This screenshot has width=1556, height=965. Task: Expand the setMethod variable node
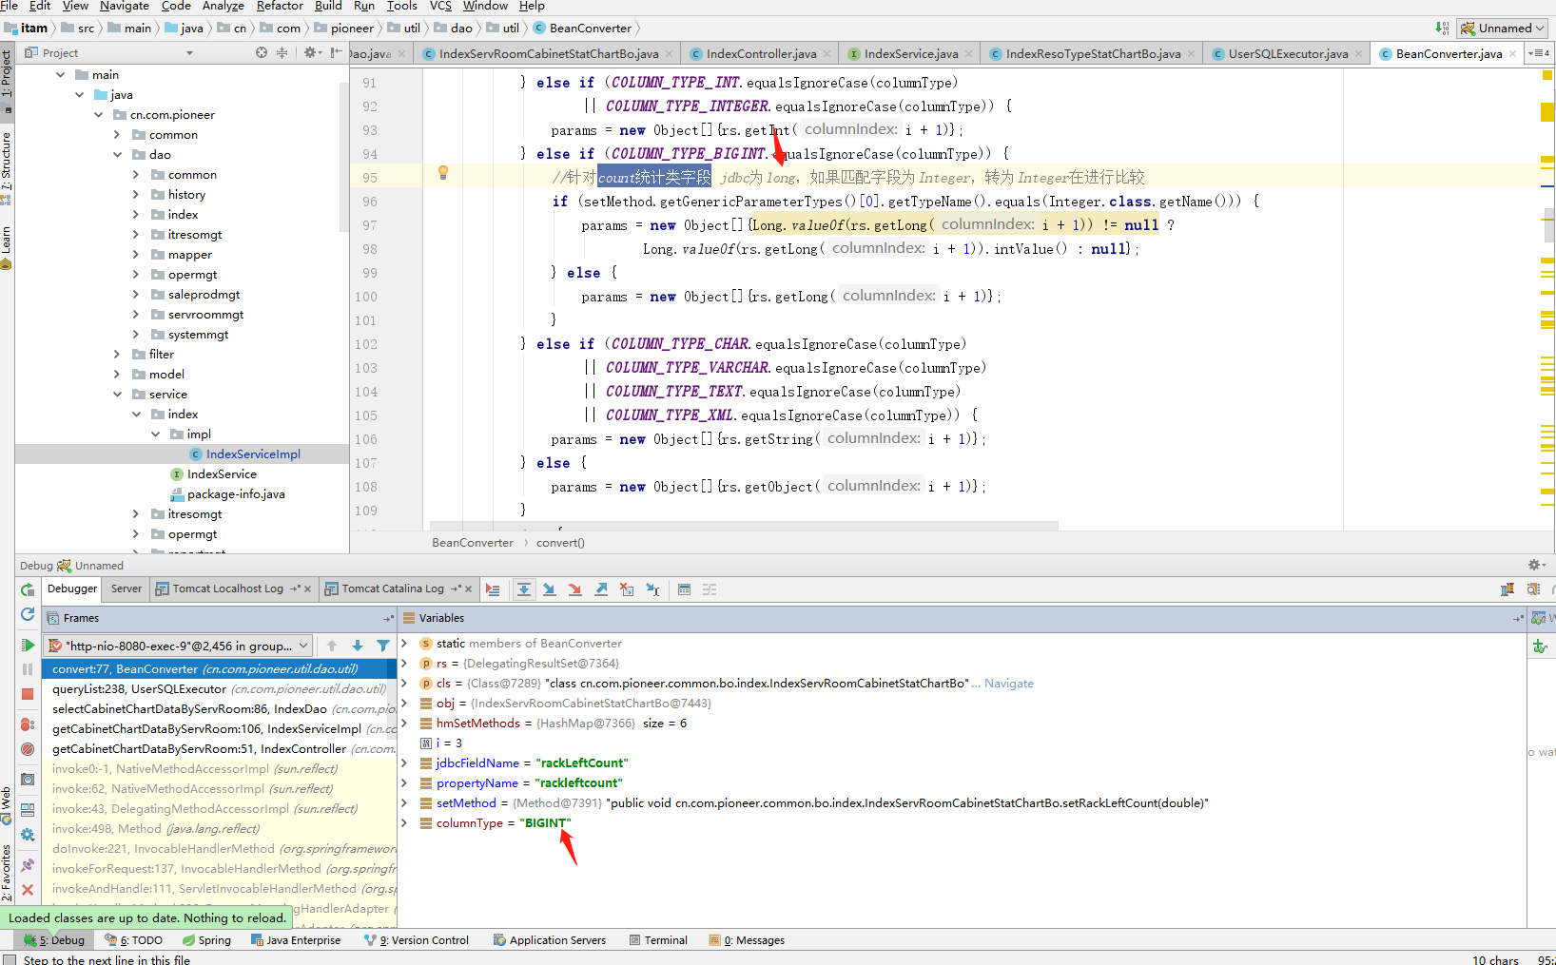[x=405, y=803]
